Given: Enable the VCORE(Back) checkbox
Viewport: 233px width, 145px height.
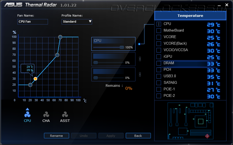Looking at the screenshot, I should (x=159, y=44).
